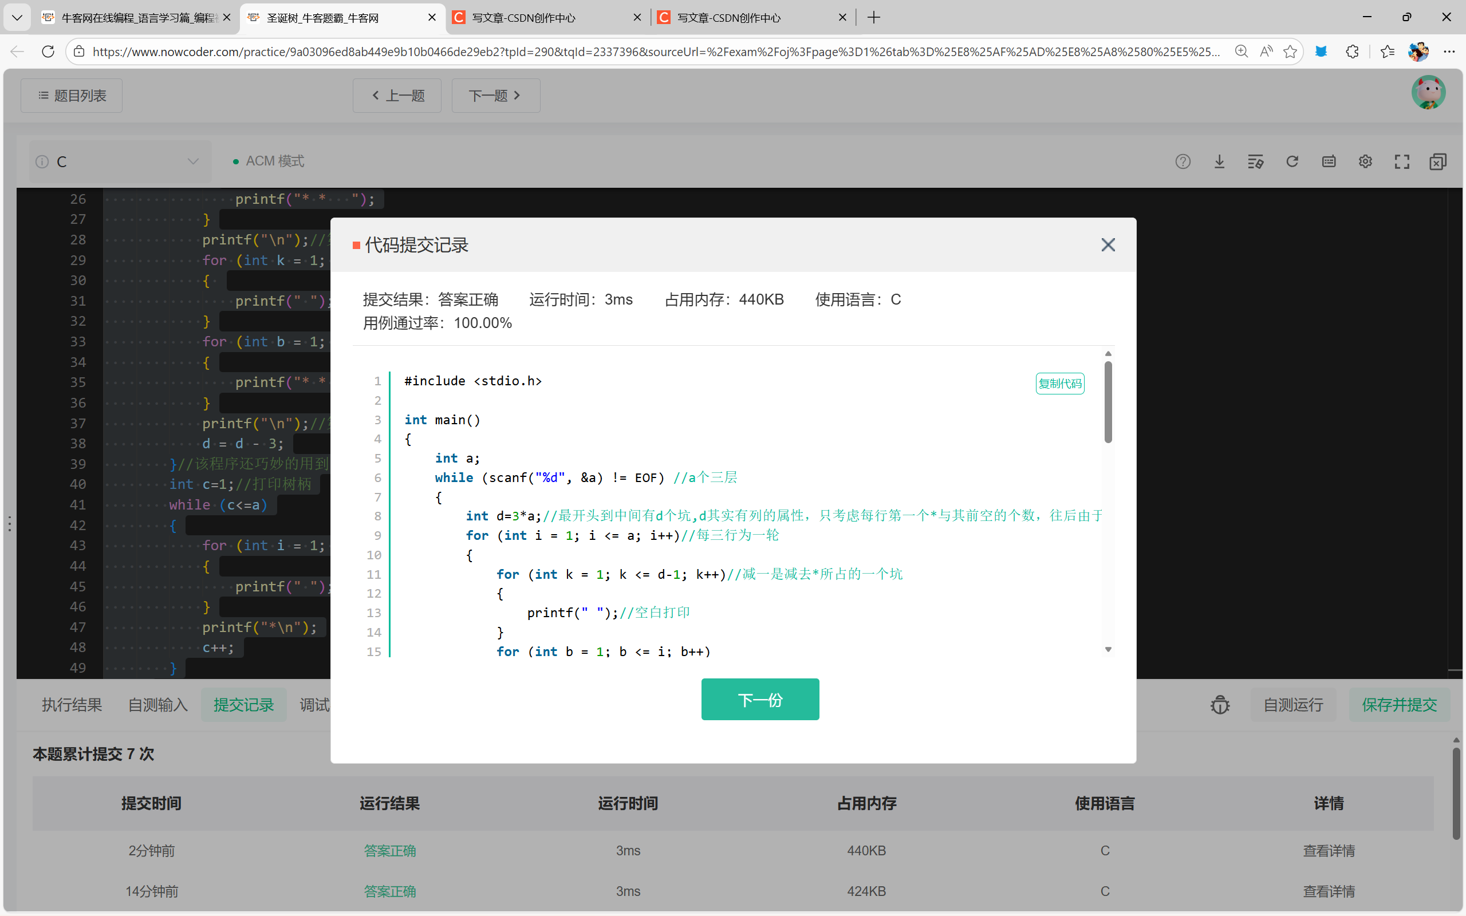The width and height of the screenshot is (1466, 916).
Task: Switch to the 自测输入 tab
Action: 157,705
